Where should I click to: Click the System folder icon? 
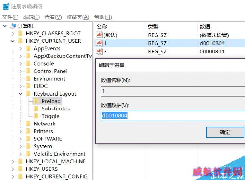click(x=28, y=146)
